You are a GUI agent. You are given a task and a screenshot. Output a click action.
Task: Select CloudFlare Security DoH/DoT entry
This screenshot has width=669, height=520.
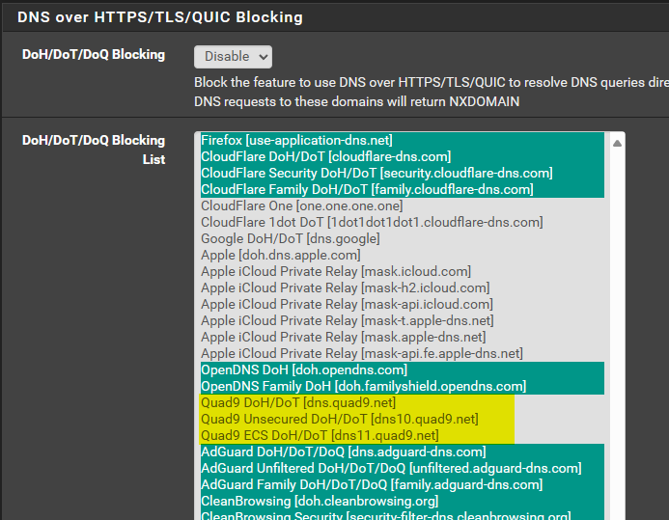(x=403, y=173)
